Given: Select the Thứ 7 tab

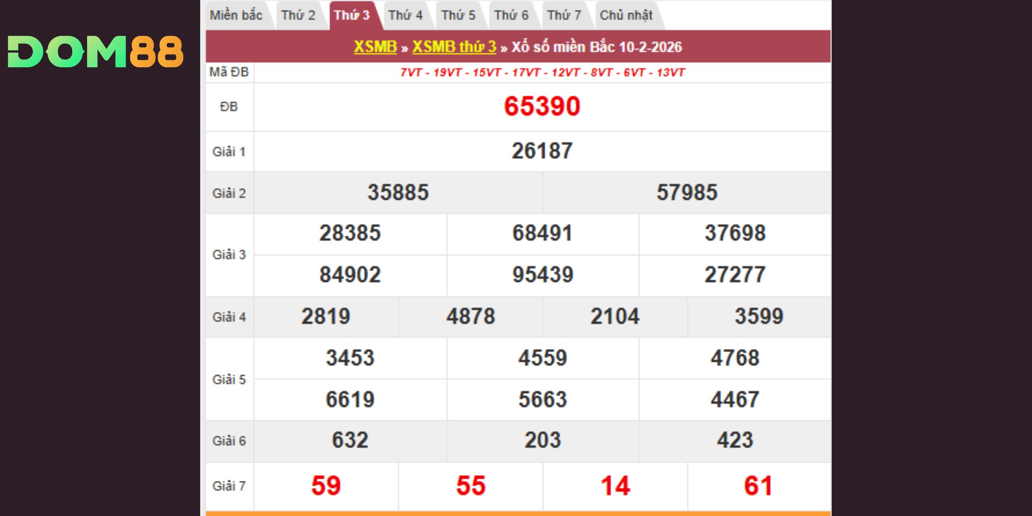Looking at the screenshot, I should [x=564, y=16].
